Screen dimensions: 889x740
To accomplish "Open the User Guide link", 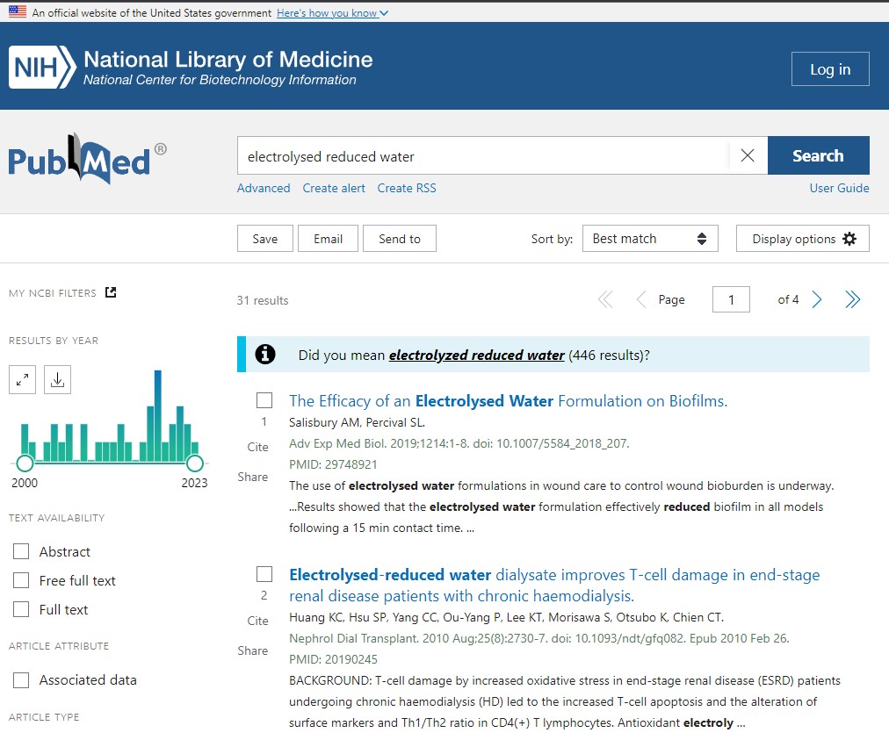I will (x=839, y=188).
